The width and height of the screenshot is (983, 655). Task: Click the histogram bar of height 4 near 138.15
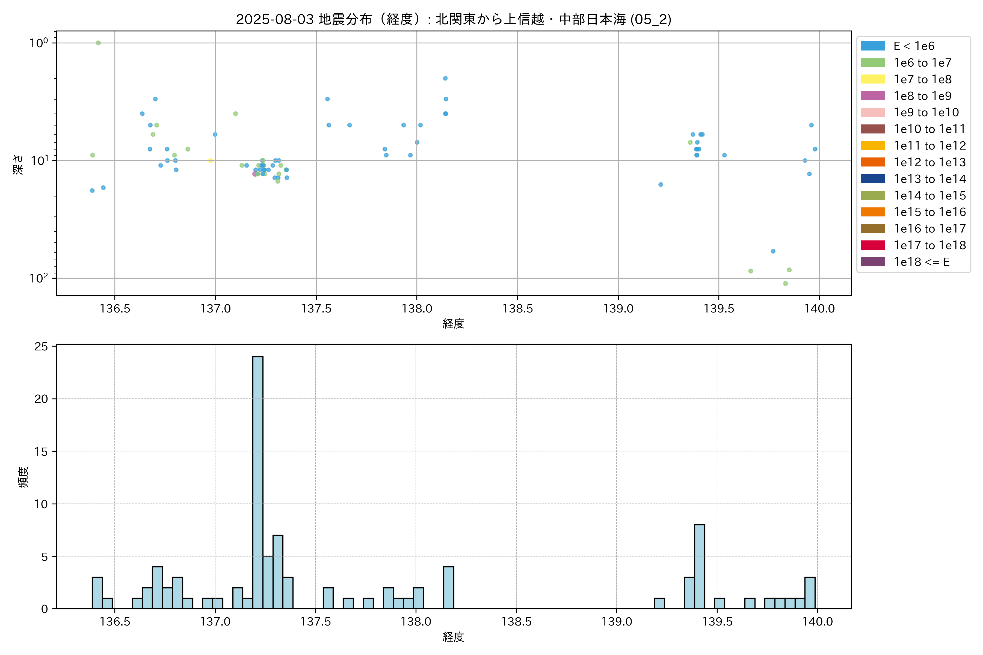pos(448,587)
